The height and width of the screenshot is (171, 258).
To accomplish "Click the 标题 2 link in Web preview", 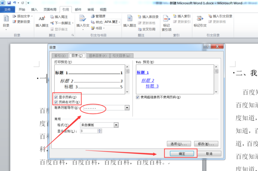I will (x=147, y=81).
